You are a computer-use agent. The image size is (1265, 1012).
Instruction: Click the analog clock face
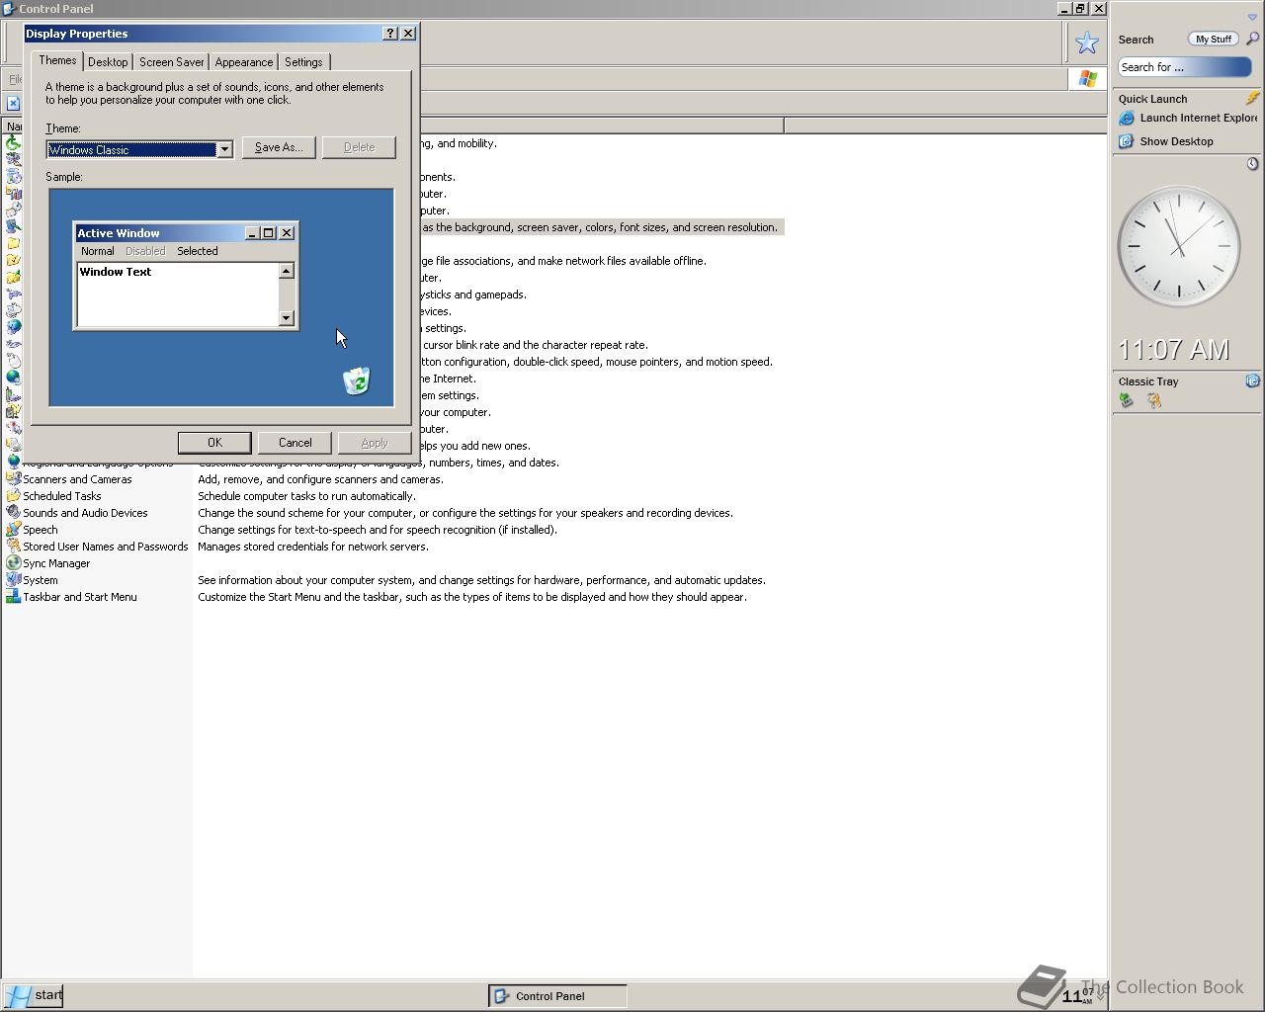pyautogui.click(x=1178, y=247)
